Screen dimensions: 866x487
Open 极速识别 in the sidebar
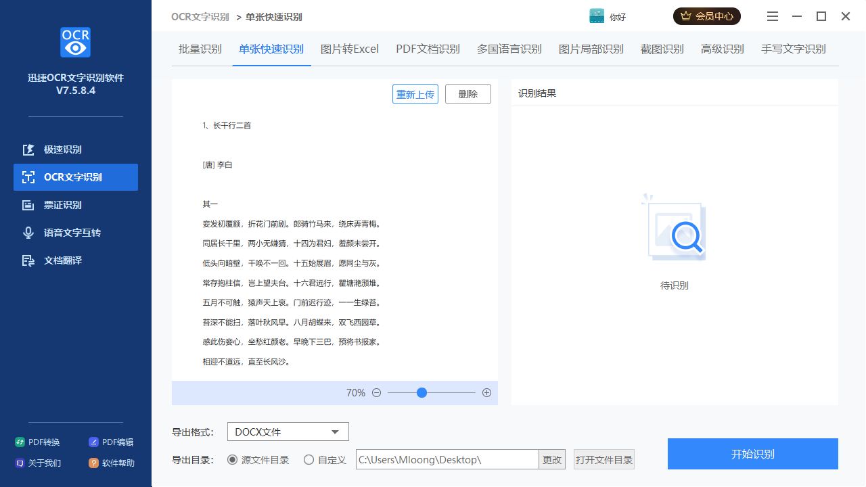(x=76, y=149)
